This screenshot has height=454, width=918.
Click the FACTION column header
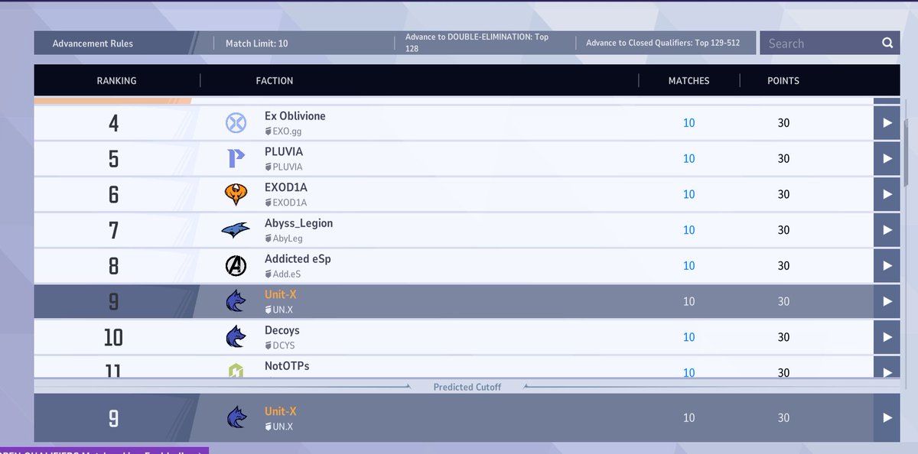[275, 80]
